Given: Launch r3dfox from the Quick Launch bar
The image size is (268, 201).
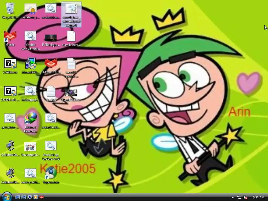Looking at the screenshot, I should (x=42, y=197).
